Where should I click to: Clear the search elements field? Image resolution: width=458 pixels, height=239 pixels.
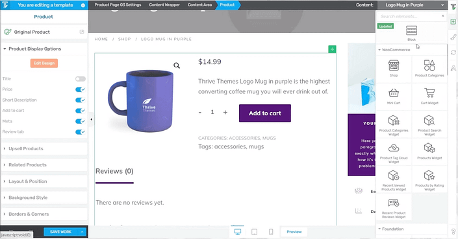[443, 16]
